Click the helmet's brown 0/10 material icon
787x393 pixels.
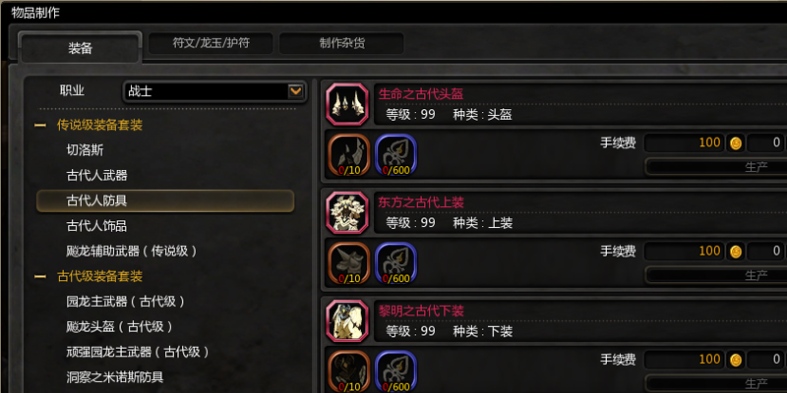pos(349,155)
